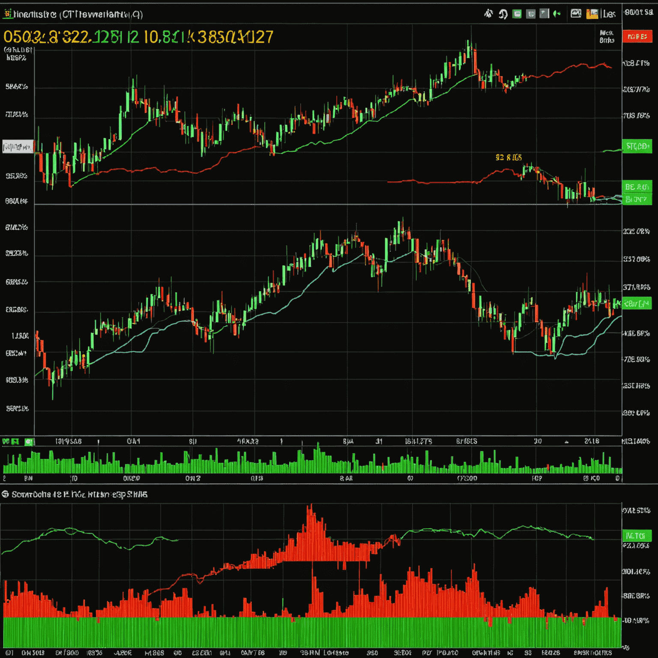Click the gray document icon in toolbar
This screenshot has width=658, height=658.
click(544, 14)
